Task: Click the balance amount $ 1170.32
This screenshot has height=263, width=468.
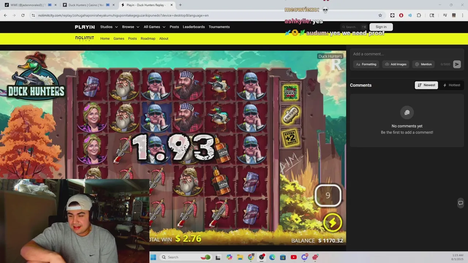Action: coord(331,240)
